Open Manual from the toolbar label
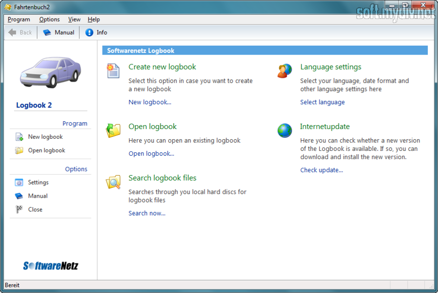This screenshot has height=293, width=438. [x=65, y=33]
